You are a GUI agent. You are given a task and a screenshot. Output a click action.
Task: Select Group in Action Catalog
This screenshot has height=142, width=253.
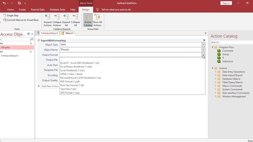coord(226,54)
